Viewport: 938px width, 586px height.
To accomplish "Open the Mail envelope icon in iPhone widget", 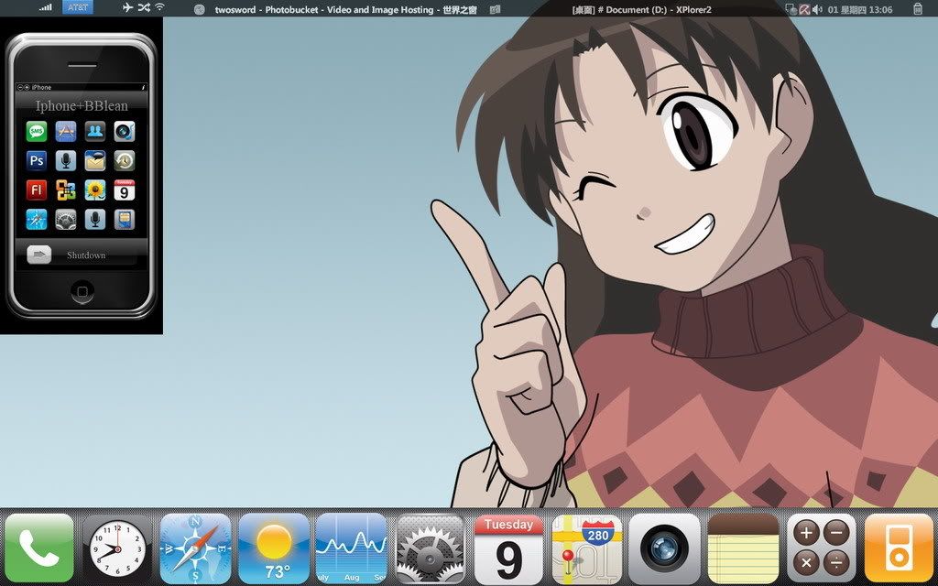I will [95, 161].
